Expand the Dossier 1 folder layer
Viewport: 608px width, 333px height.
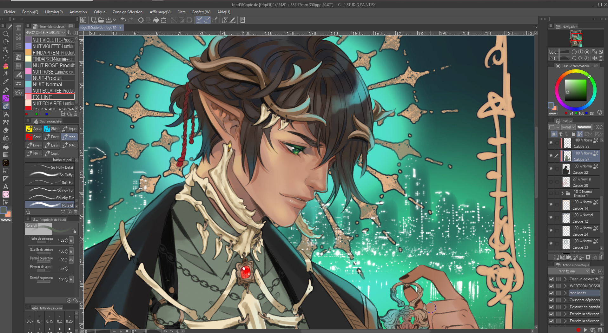563,193
